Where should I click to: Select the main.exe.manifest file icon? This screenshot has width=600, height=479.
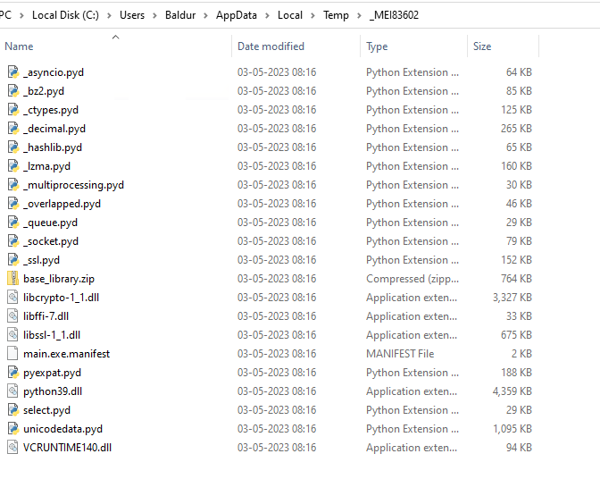pyautogui.click(x=12, y=354)
